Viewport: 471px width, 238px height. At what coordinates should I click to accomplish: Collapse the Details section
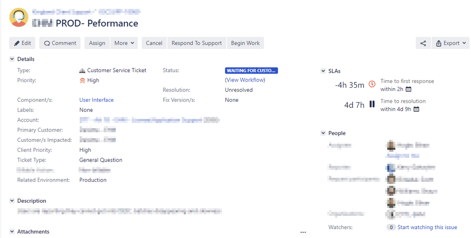pyautogui.click(x=12, y=59)
